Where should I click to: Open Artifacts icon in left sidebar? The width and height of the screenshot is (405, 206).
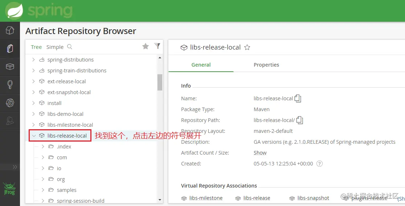tap(10, 49)
